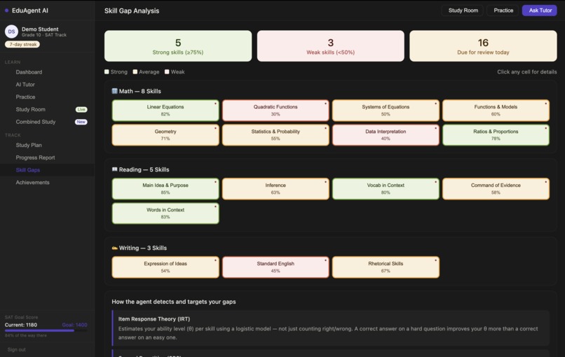This screenshot has height=357, width=565.
Task: Click the 'Writing — 3 Skills' heading
Action: click(143, 248)
